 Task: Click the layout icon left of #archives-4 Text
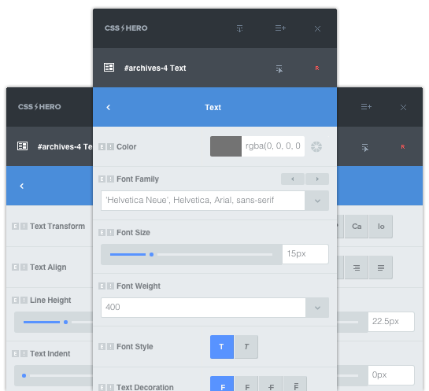coord(109,67)
